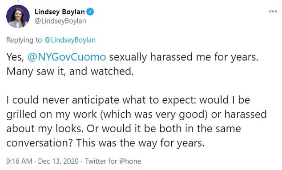The width and height of the screenshot is (282, 170).
Task: Open Lindsey Boylan's profile picture
Action: pyautogui.click(x=18, y=16)
